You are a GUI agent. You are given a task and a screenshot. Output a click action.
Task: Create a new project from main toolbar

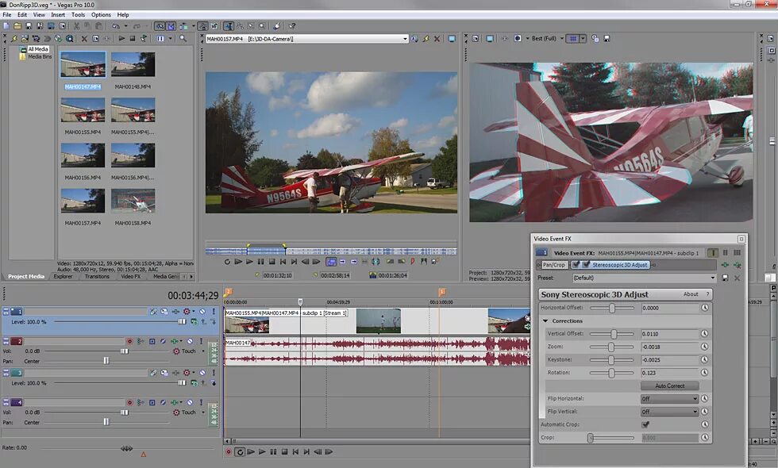point(6,25)
